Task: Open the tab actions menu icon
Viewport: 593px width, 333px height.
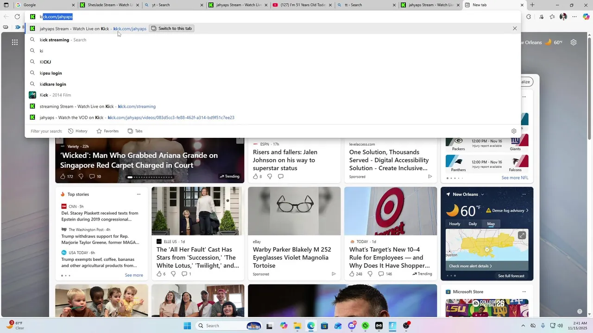Action: click(x=6, y=5)
